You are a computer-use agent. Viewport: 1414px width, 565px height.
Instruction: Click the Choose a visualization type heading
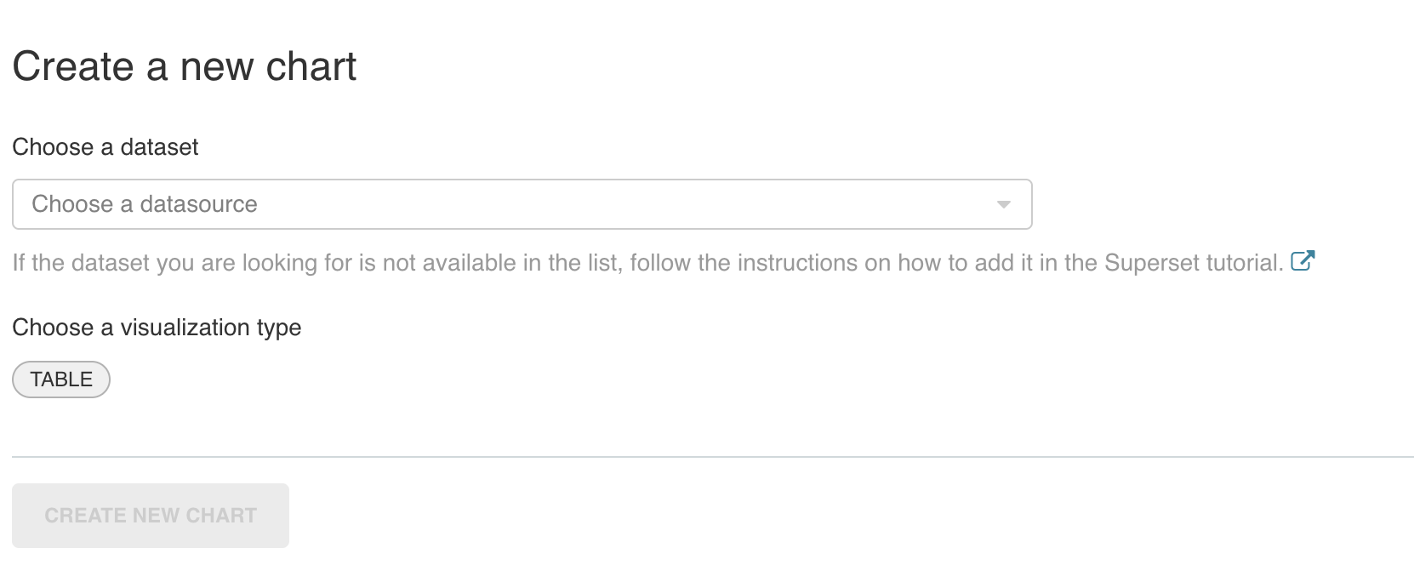pyautogui.click(x=156, y=328)
